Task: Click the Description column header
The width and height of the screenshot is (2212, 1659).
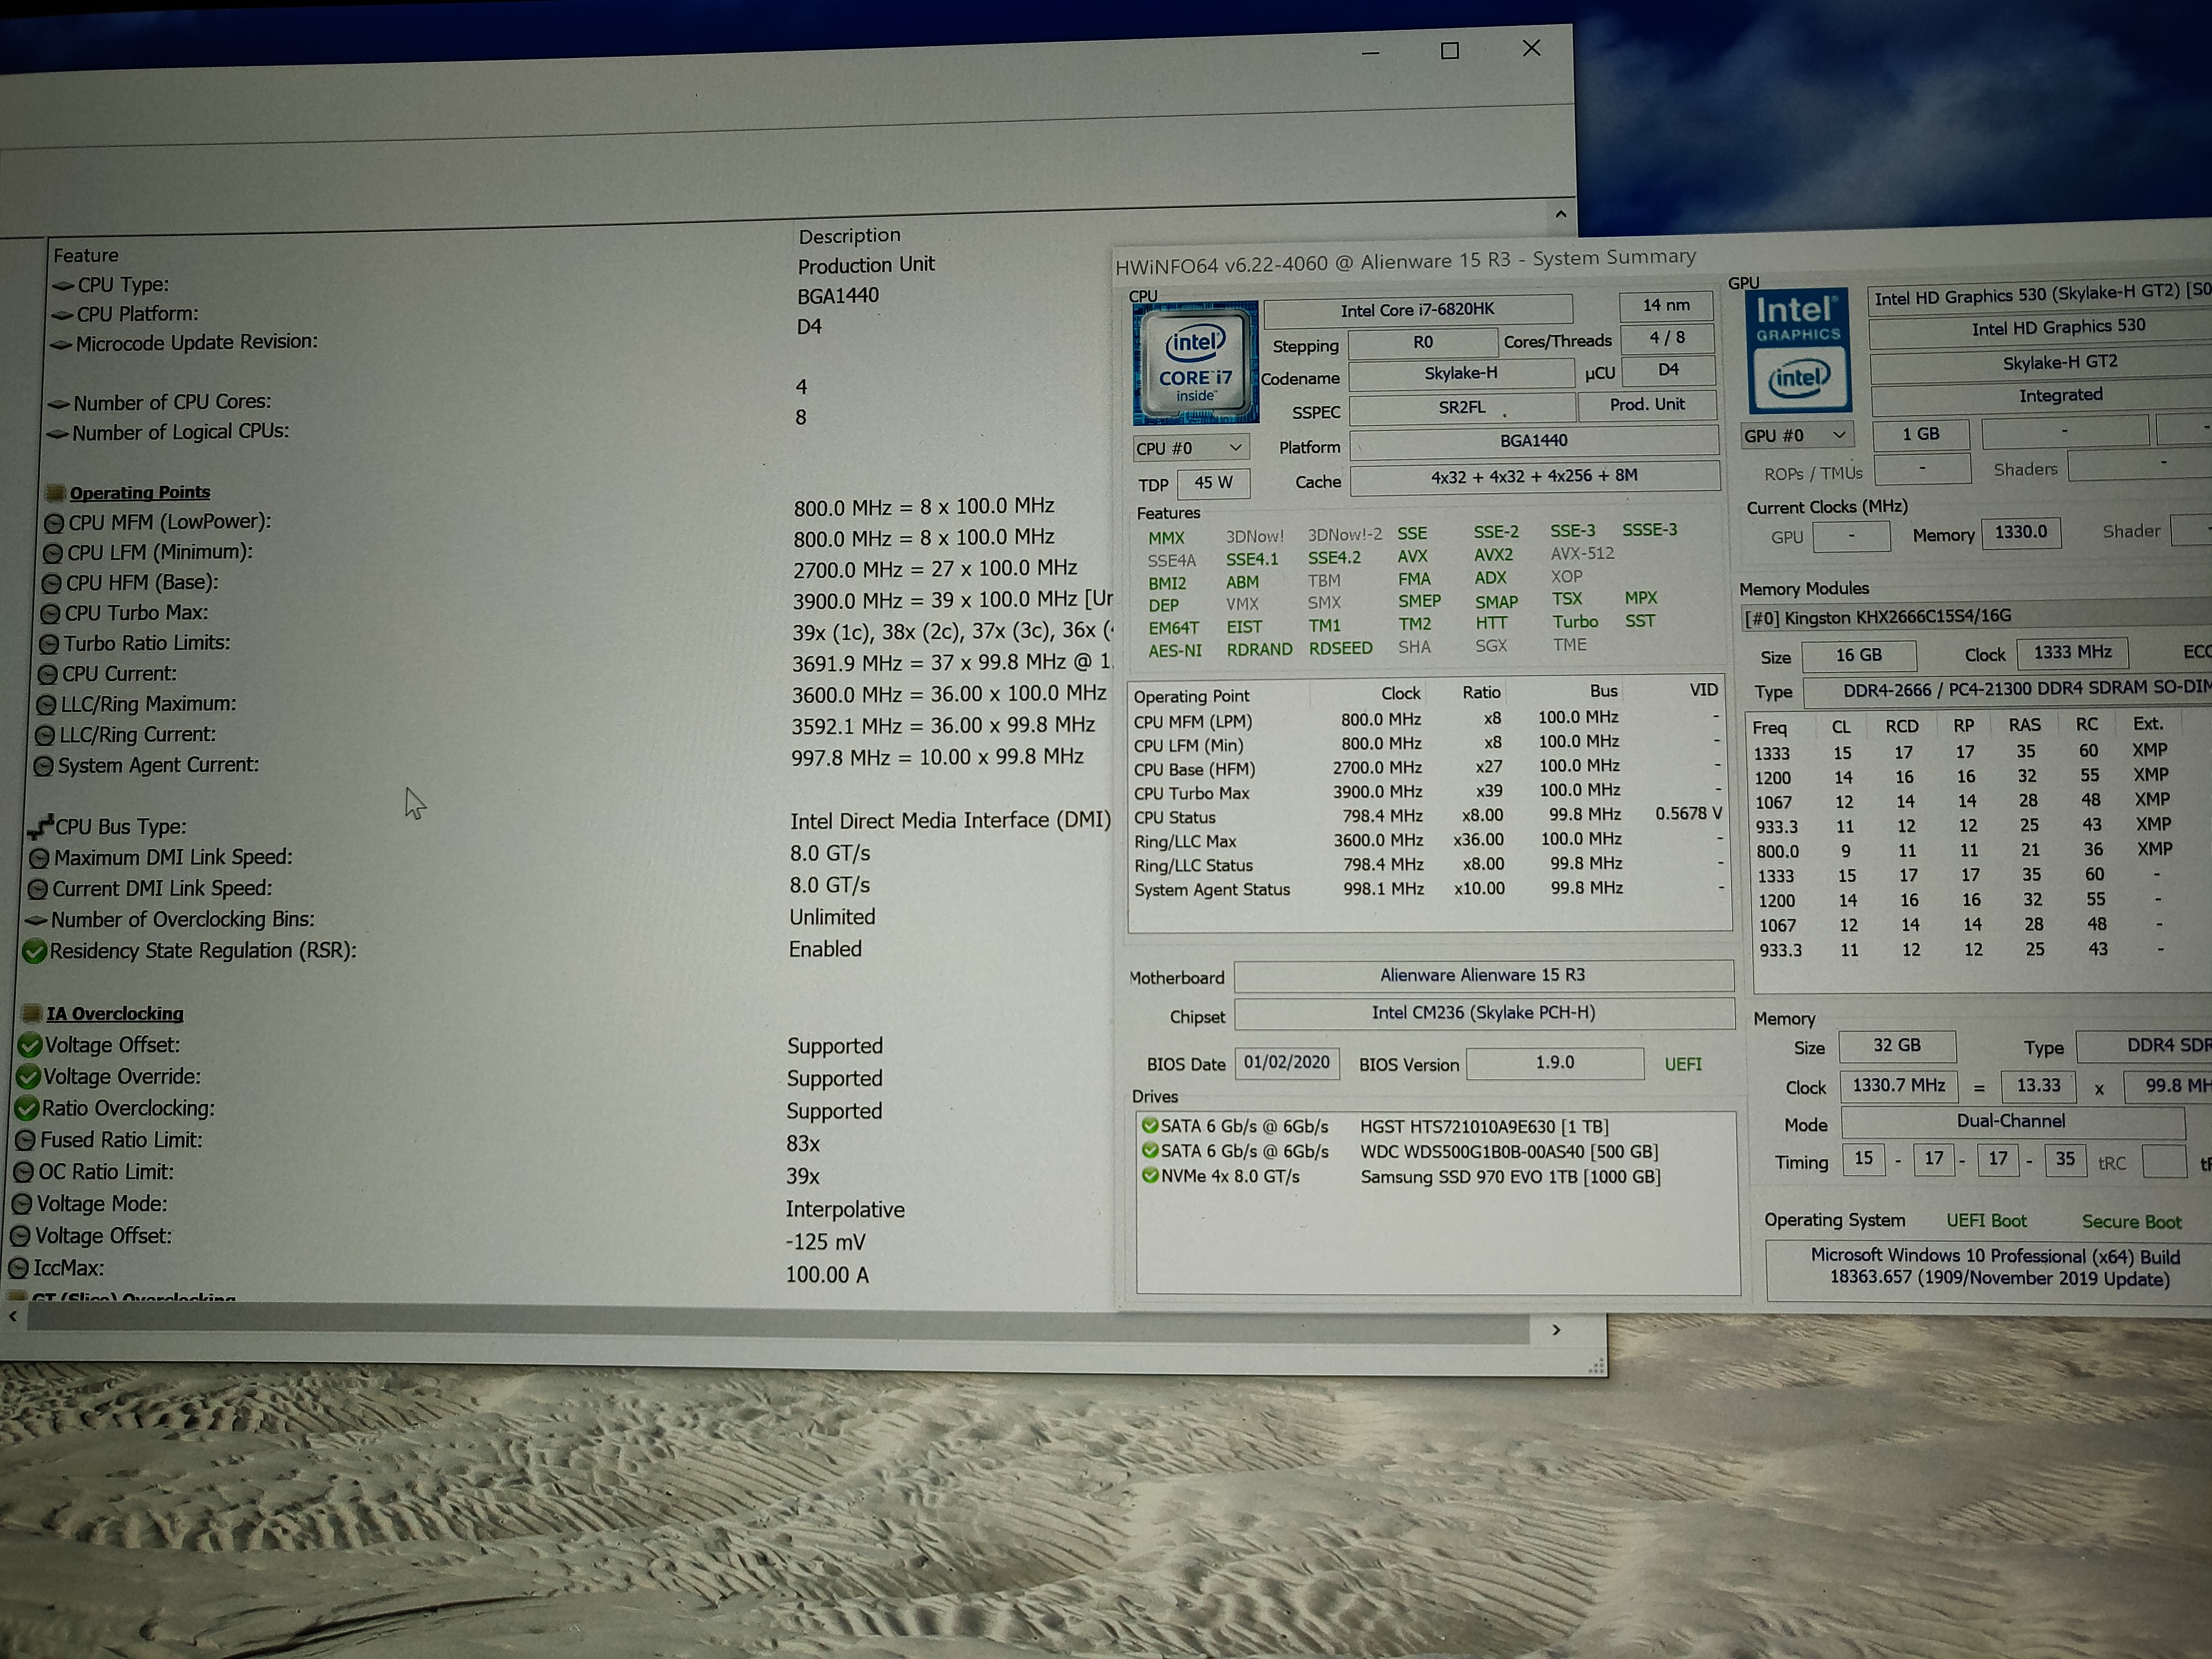Action: (849, 236)
